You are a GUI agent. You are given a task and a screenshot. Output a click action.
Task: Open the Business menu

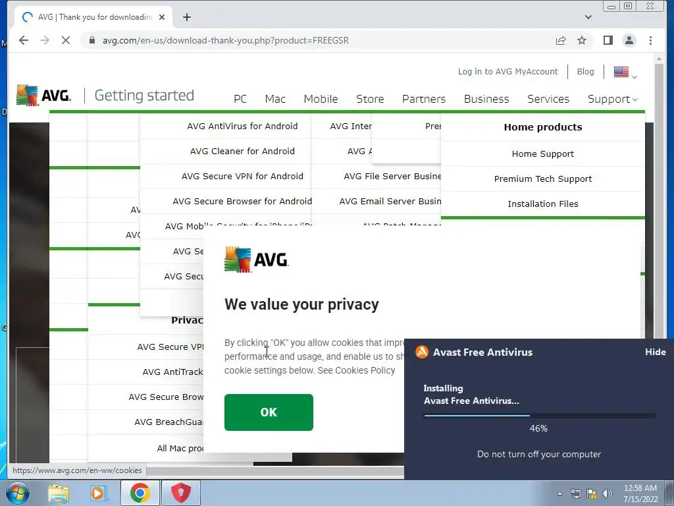486,99
